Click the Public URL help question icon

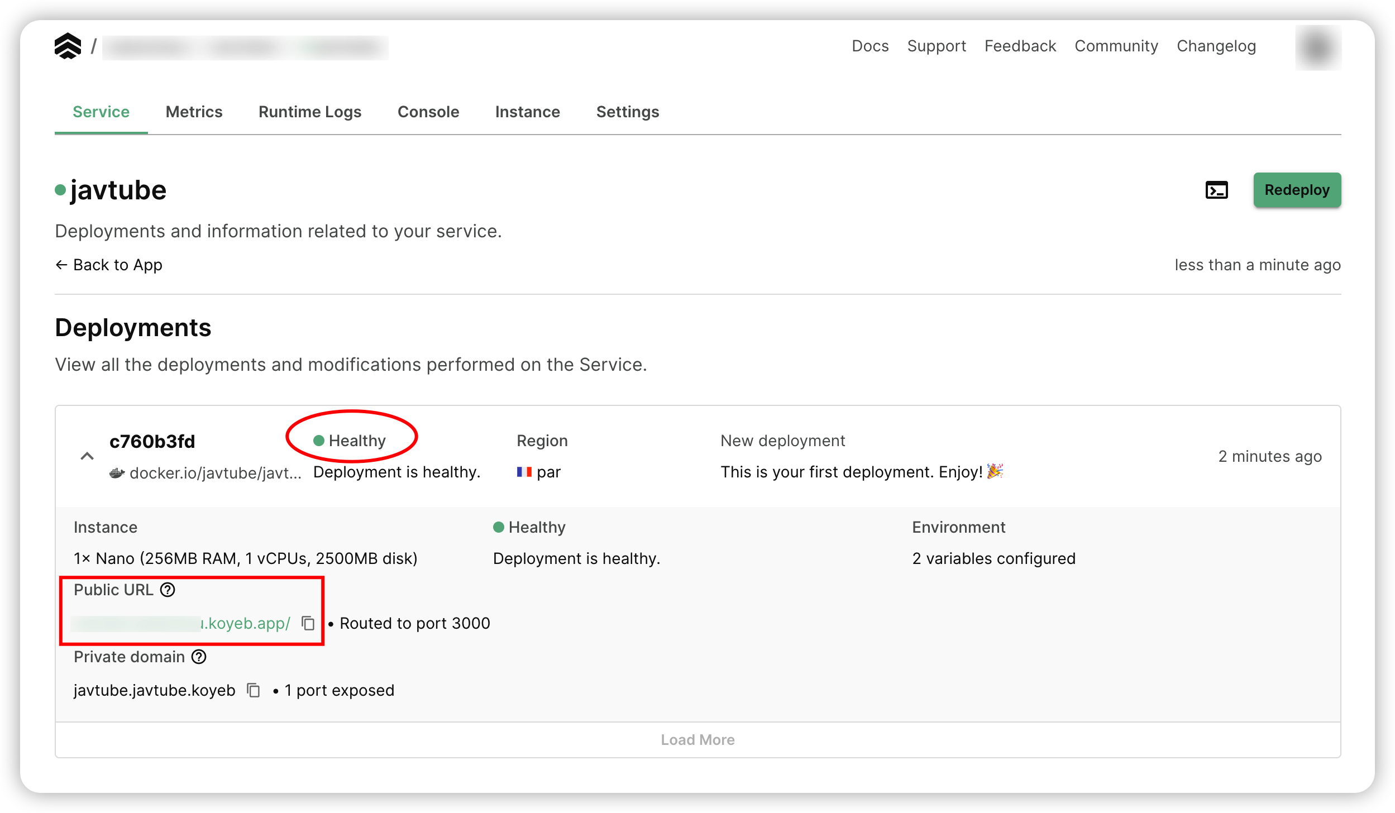click(x=168, y=590)
